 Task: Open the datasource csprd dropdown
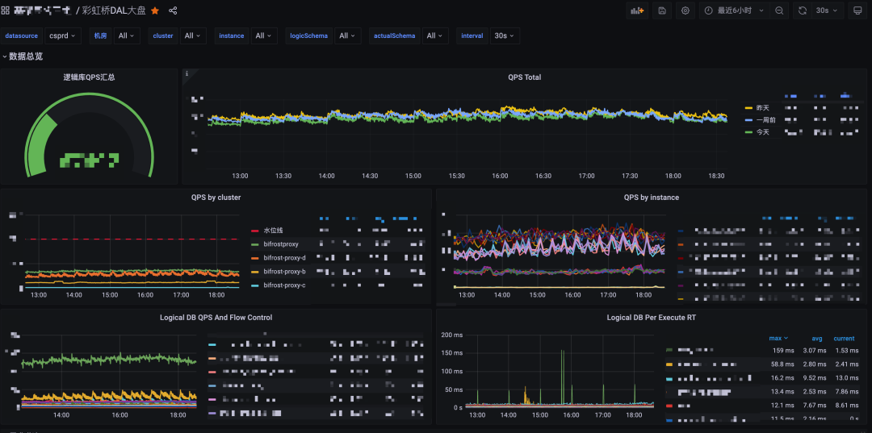63,35
